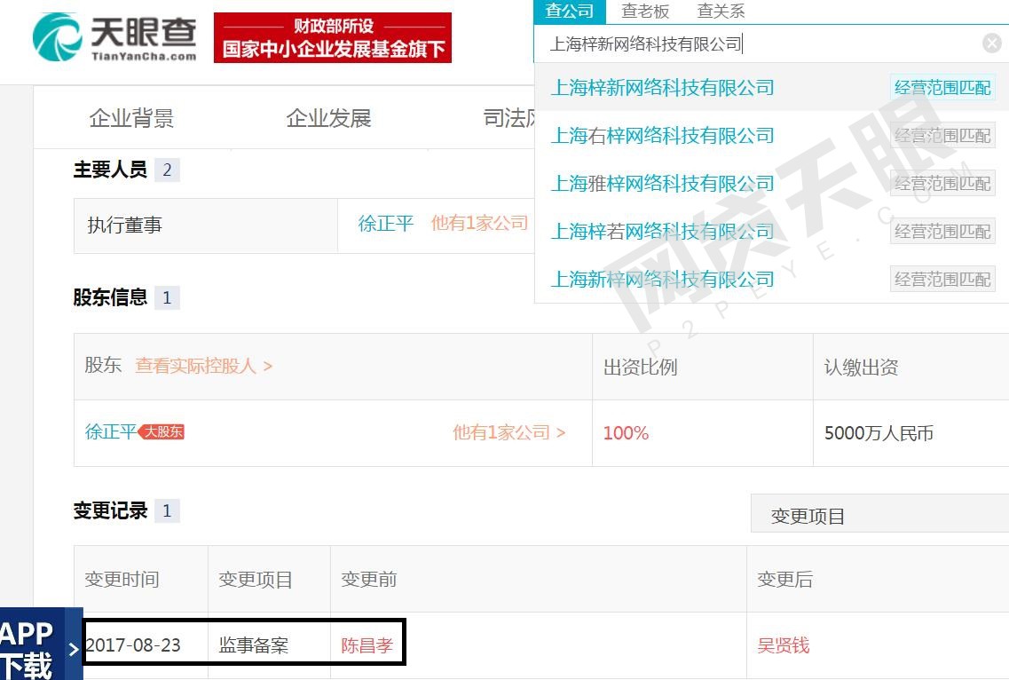Choose suggestion 上海雅梓网络科技有限公司
Screen dimensions: 1009x680
tap(662, 184)
